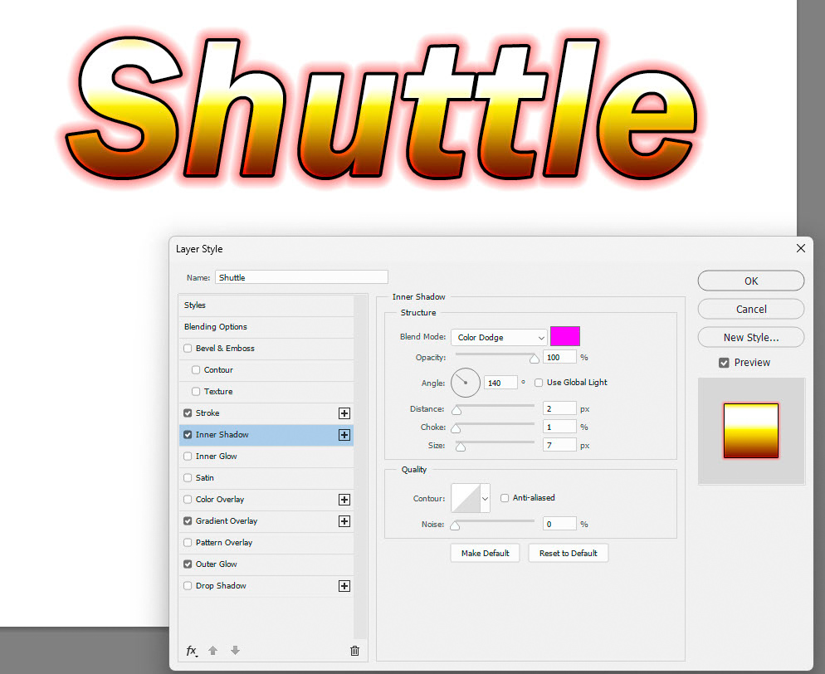The height and width of the screenshot is (674, 825).
Task: Click the down arrow to move effect down
Action: coord(235,651)
